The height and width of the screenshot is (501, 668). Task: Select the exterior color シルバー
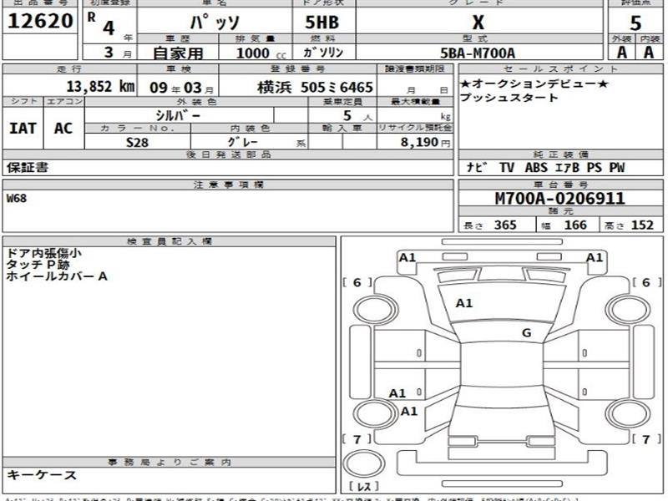(177, 115)
